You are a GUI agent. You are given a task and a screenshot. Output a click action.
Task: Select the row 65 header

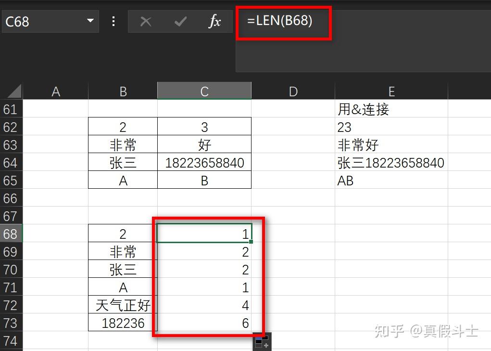11,180
